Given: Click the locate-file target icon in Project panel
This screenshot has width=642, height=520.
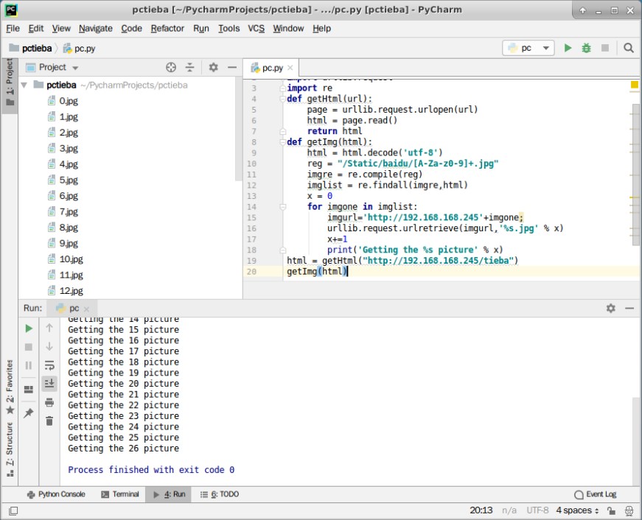Looking at the screenshot, I should [171, 67].
